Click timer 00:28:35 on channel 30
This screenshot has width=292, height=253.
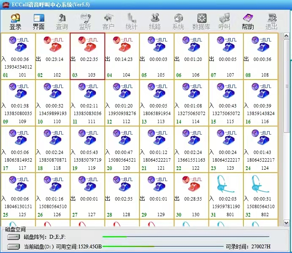[x=193, y=199]
